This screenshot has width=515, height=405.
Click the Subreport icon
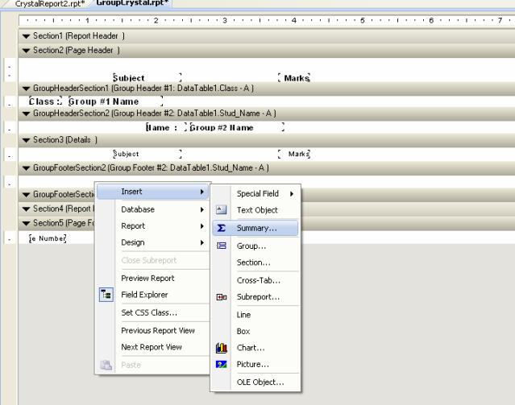pyautogui.click(x=222, y=297)
